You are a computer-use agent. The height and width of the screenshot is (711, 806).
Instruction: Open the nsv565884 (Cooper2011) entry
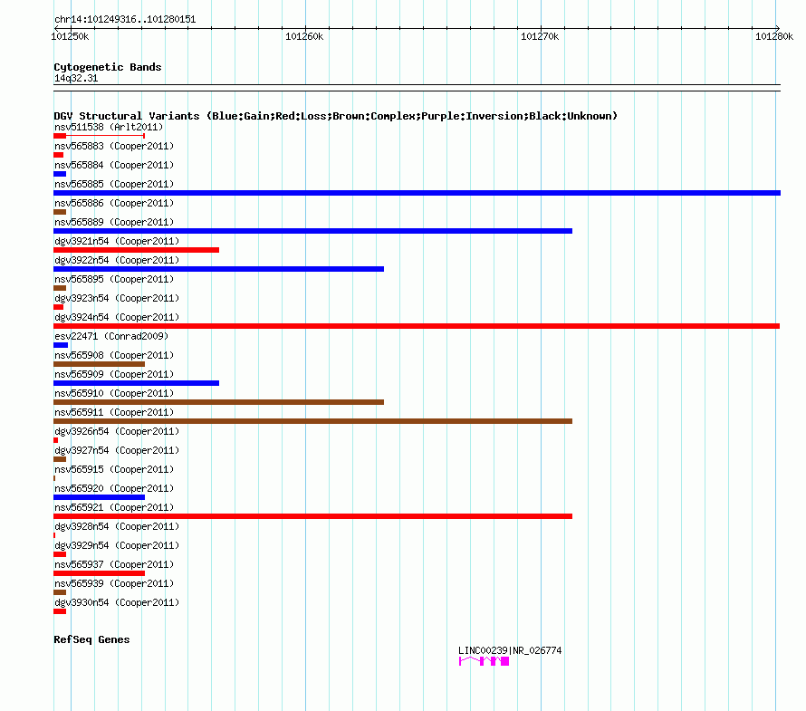coord(114,165)
